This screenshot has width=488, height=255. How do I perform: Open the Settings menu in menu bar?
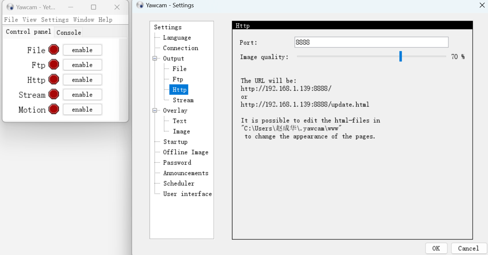[55, 20]
